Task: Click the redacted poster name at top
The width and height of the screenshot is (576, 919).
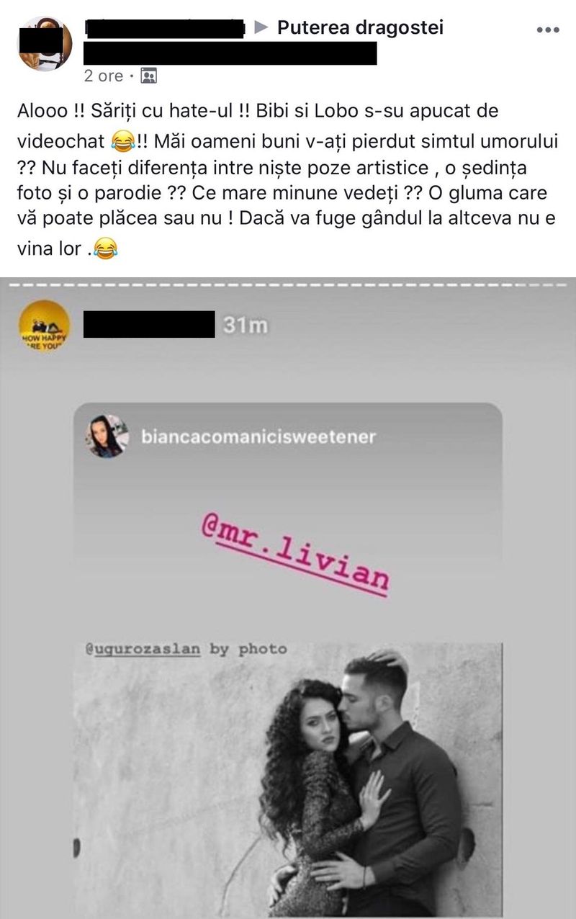Action: pyautogui.click(x=165, y=28)
